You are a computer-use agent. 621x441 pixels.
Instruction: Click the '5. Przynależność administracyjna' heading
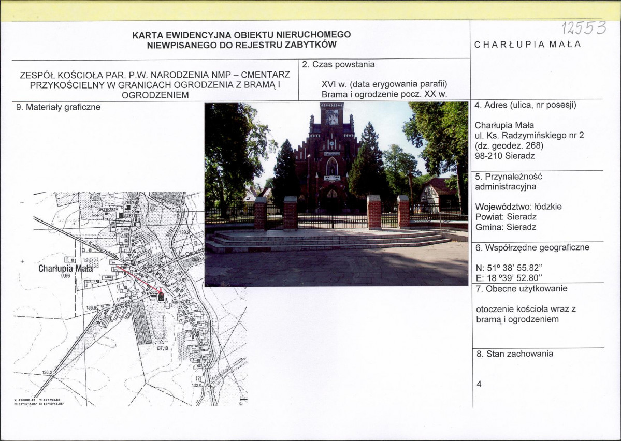509,182
